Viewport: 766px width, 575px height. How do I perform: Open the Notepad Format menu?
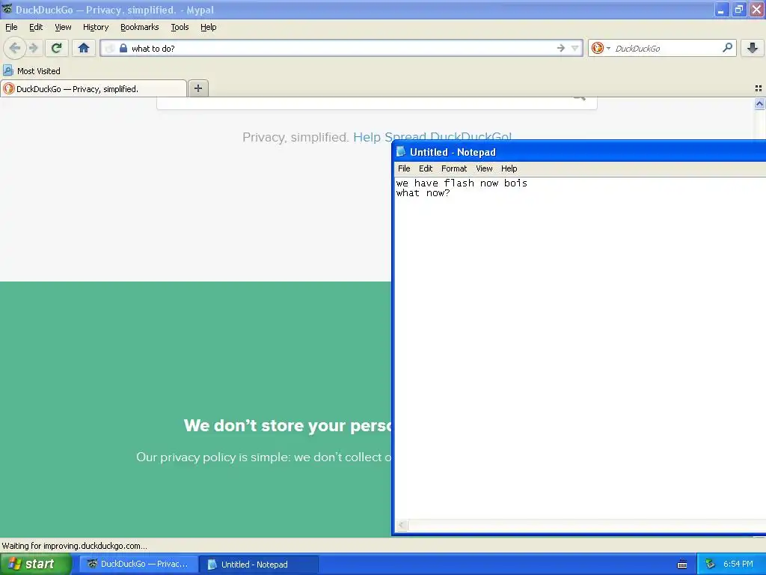pyautogui.click(x=454, y=168)
